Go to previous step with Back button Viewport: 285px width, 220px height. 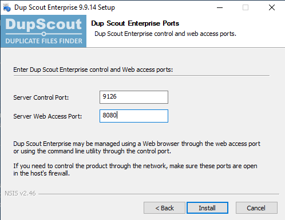(x=164, y=208)
